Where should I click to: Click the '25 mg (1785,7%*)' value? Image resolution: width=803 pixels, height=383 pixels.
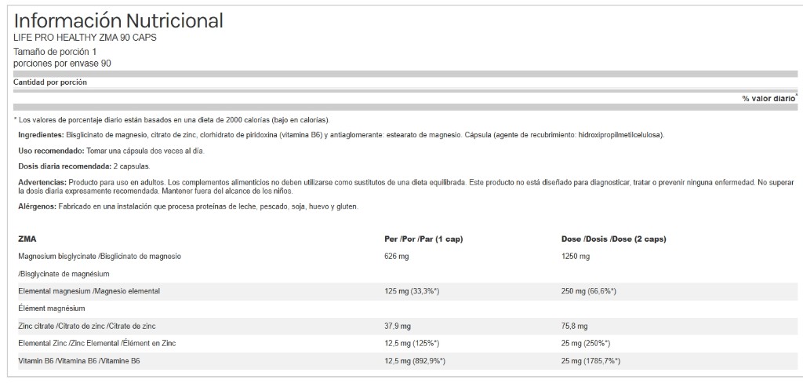point(591,361)
